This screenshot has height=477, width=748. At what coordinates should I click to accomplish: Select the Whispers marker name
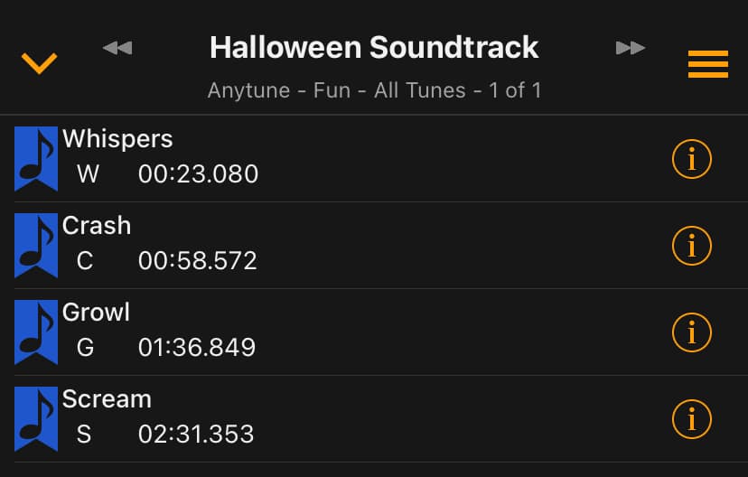point(117,139)
